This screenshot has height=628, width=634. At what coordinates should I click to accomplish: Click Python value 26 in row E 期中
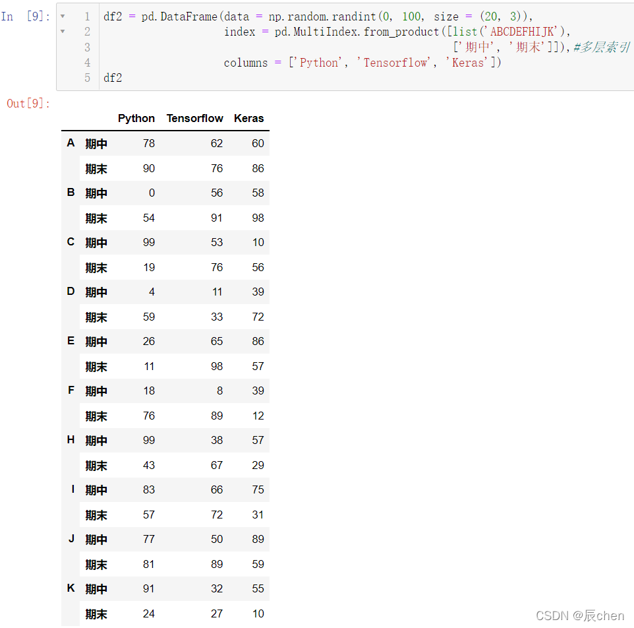[149, 342]
